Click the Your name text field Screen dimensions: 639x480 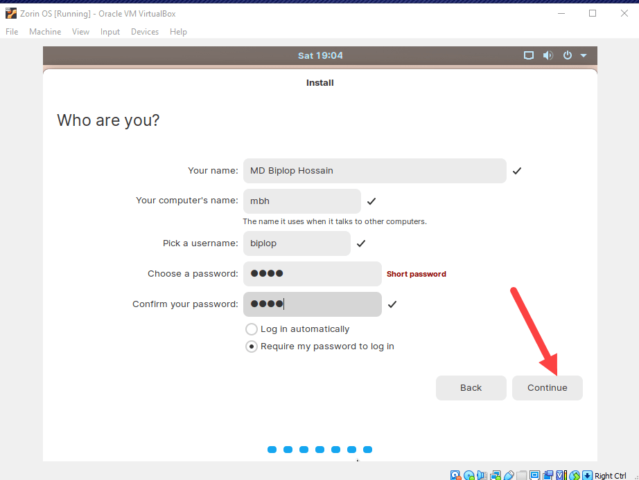(x=374, y=170)
